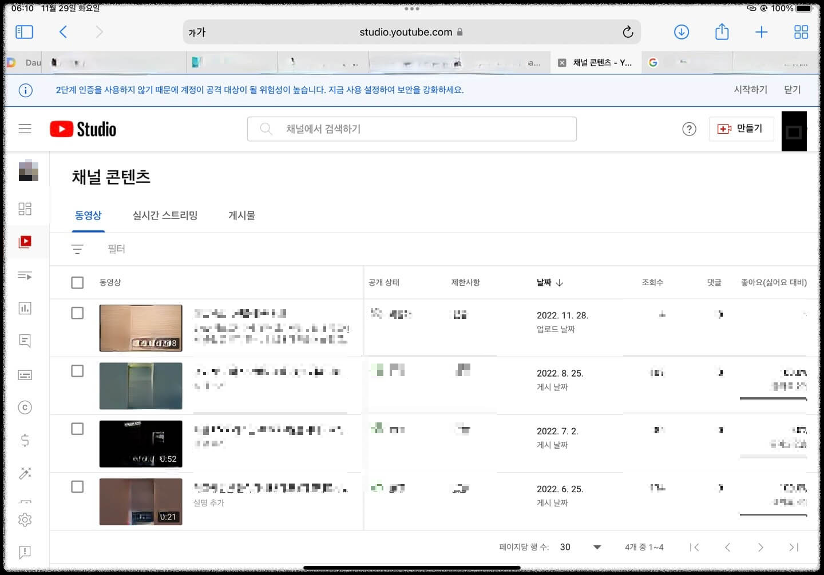The height and width of the screenshot is (575, 824).
Task: Toggle the 날짜 column sort arrow
Action: 560,282
